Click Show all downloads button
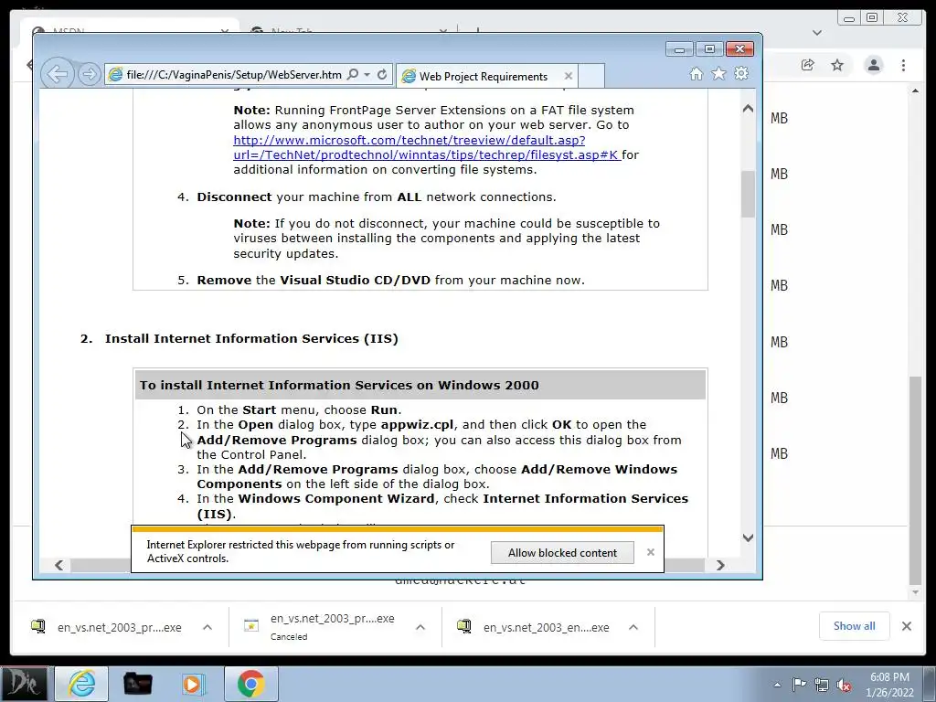The image size is (936, 702). [855, 625]
